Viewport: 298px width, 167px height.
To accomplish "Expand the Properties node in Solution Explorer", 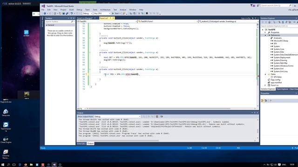I will pyautogui.click(x=265, y=32).
